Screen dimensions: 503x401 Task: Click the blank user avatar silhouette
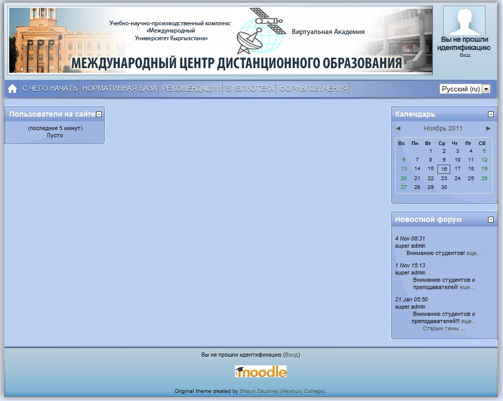[463, 21]
